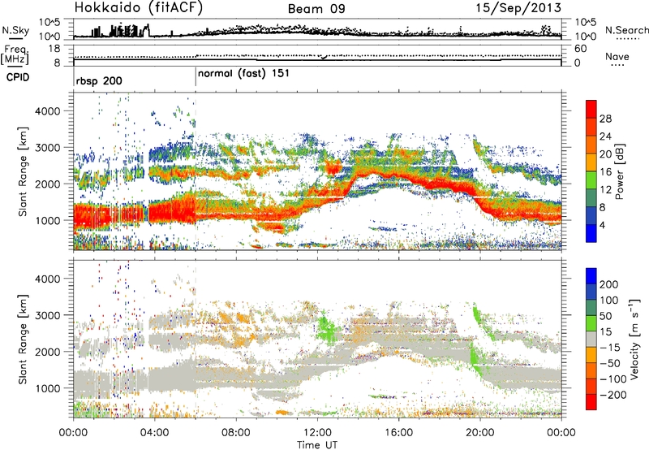Click the sky noise trace in N.Sky panel
The image size is (649, 450).
point(317,33)
